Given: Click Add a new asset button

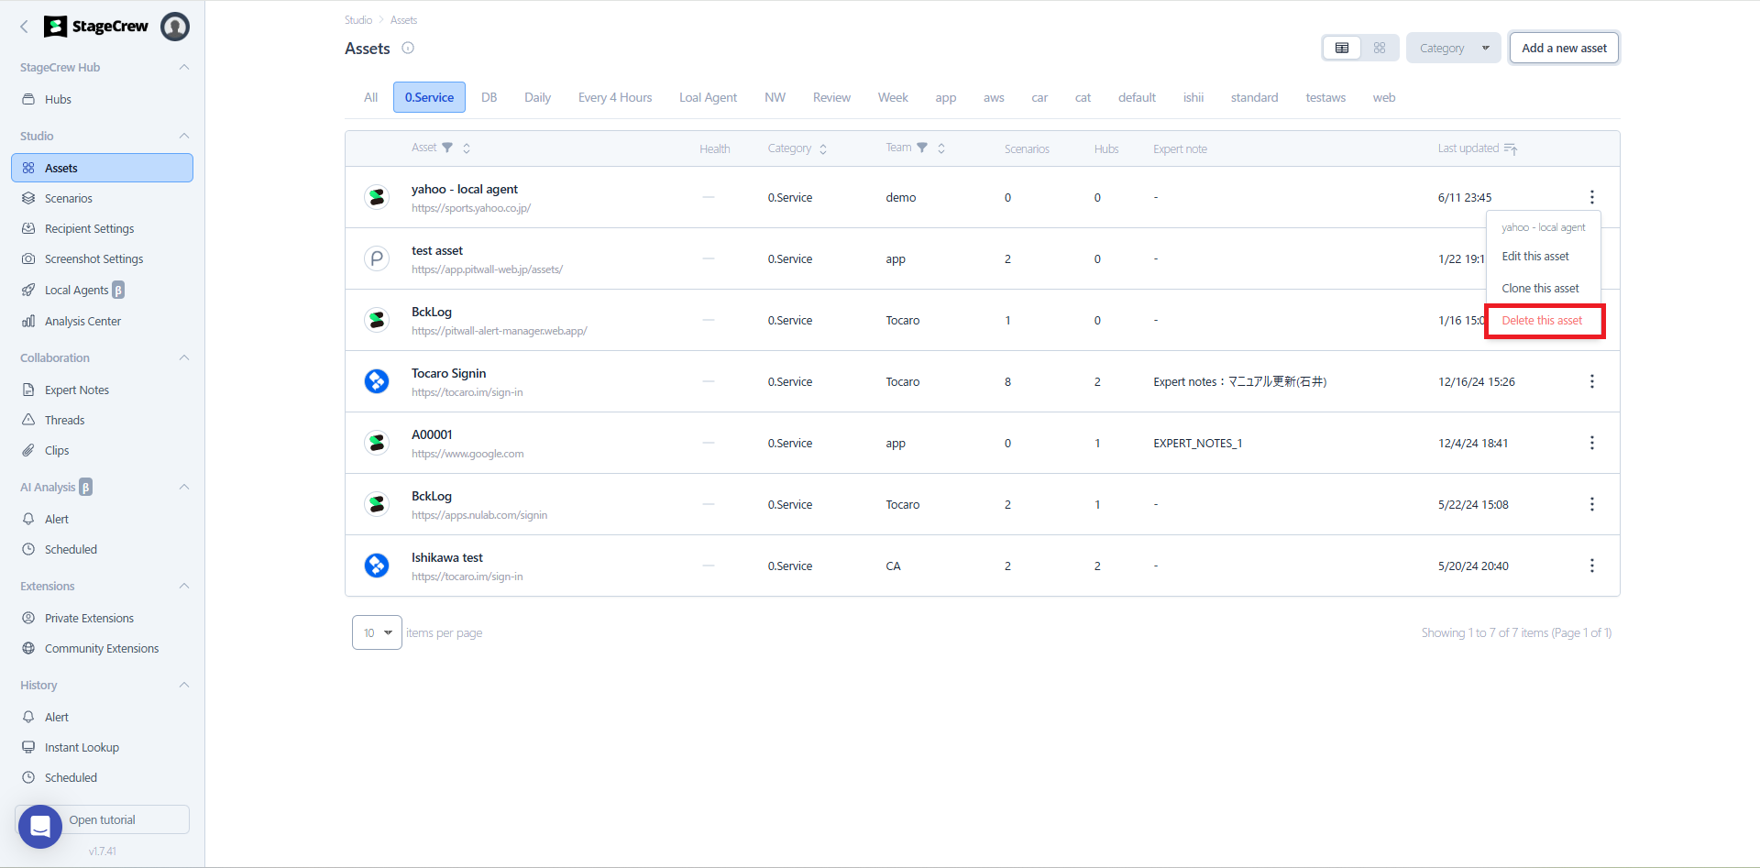Looking at the screenshot, I should click(x=1564, y=48).
